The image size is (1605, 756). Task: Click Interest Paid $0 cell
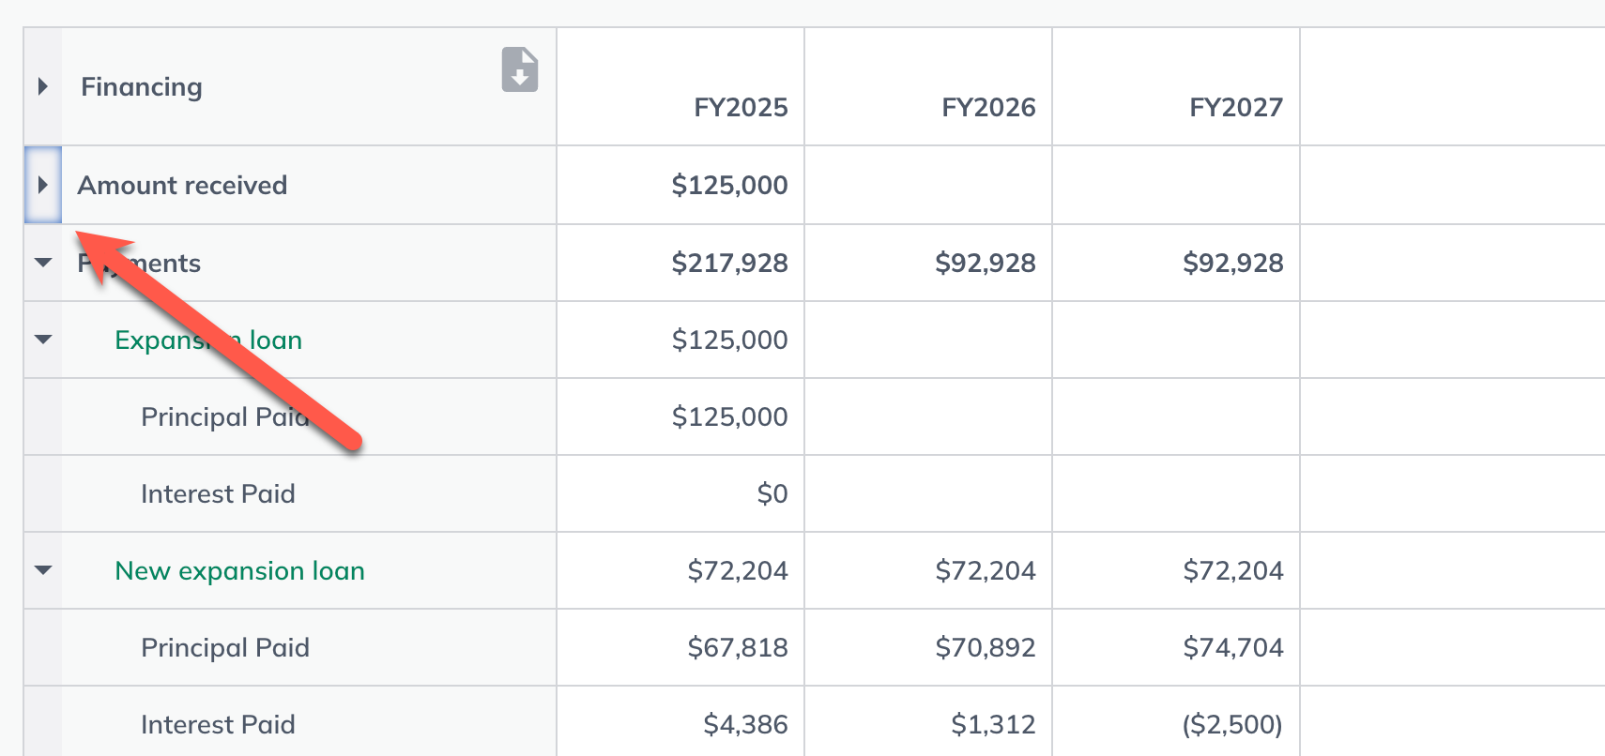pyautogui.click(x=680, y=493)
